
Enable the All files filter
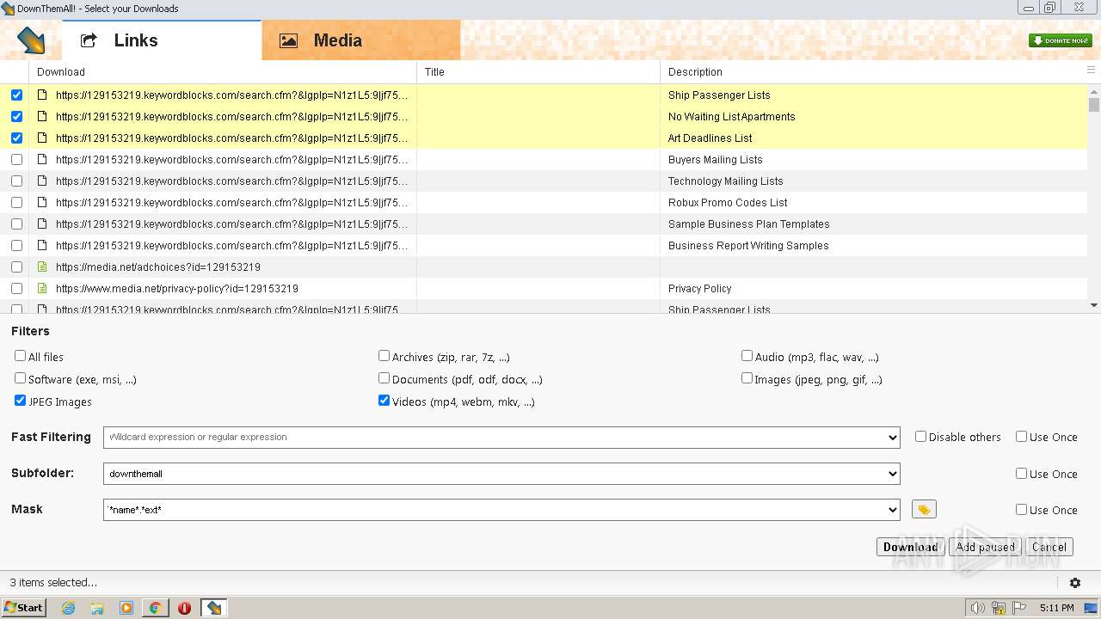pyautogui.click(x=20, y=356)
